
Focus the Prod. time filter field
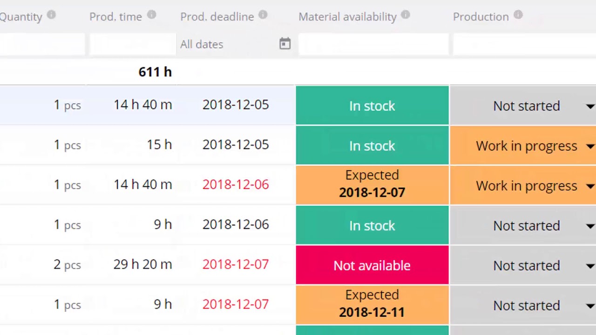pyautogui.click(x=132, y=44)
